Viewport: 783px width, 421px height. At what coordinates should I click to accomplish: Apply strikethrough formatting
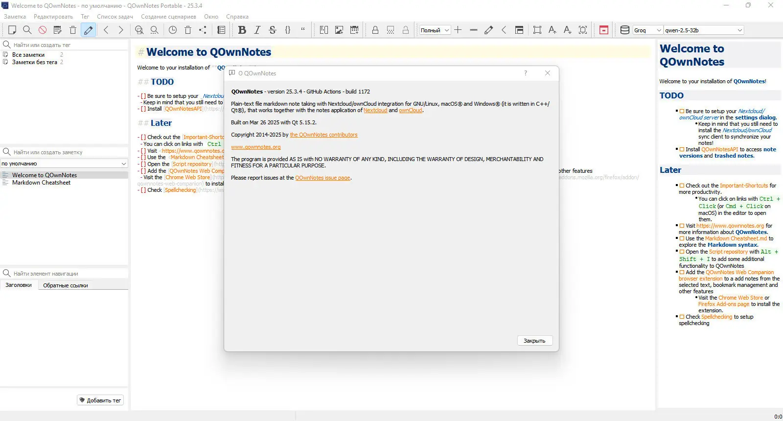tap(273, 30)
